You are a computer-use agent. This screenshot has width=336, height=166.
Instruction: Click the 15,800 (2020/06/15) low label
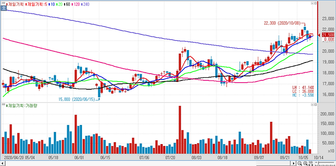(x=77, y=99)
